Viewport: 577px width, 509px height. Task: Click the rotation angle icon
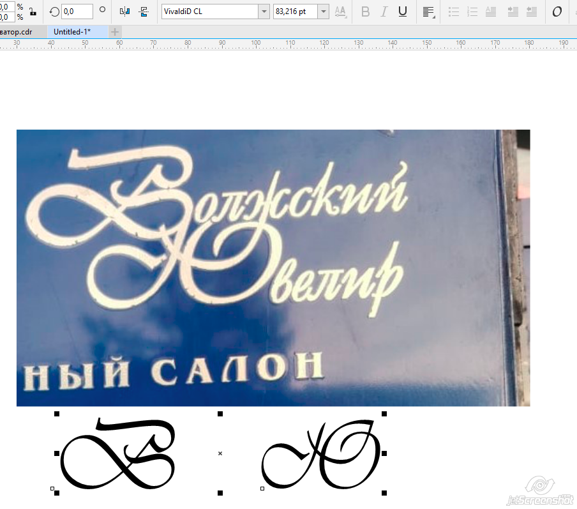point(54,11)
